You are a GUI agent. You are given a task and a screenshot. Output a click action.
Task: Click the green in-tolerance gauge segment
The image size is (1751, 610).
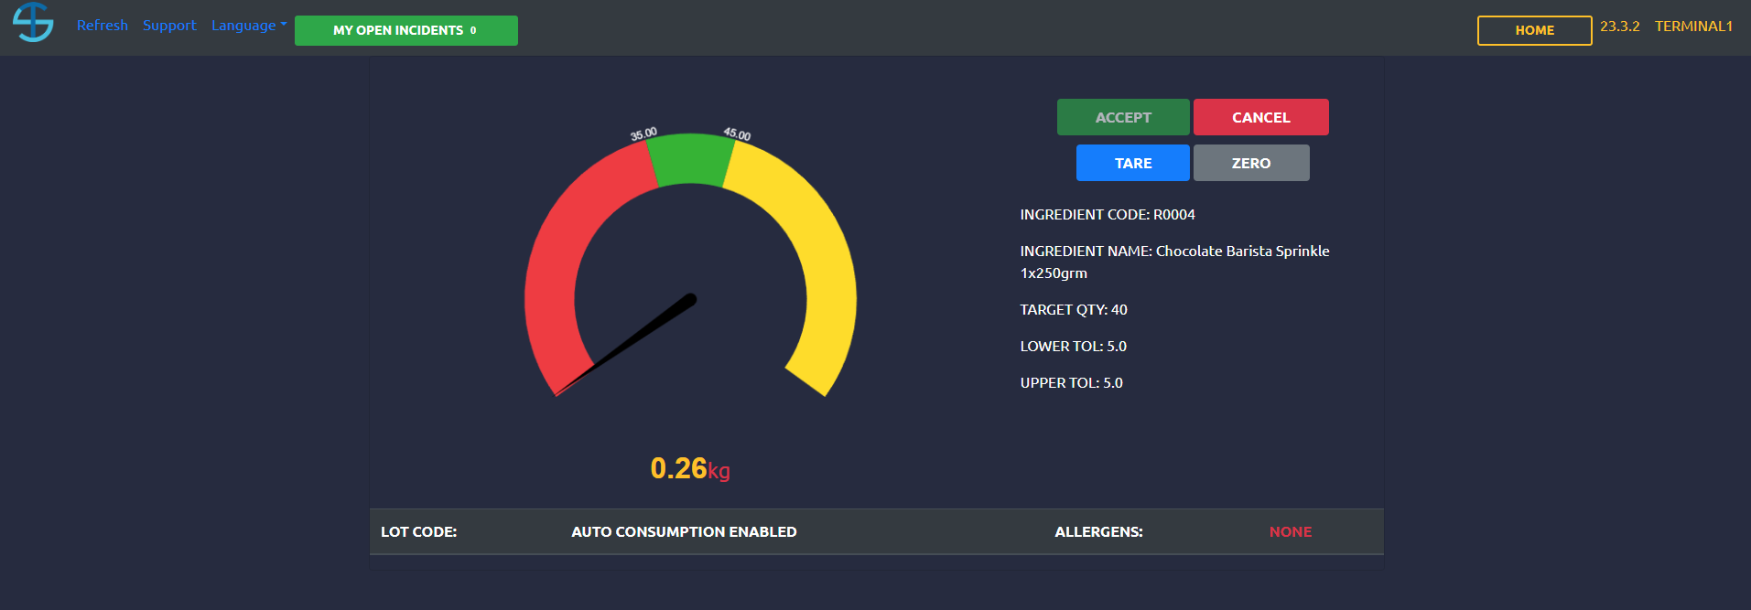point(691,159)
